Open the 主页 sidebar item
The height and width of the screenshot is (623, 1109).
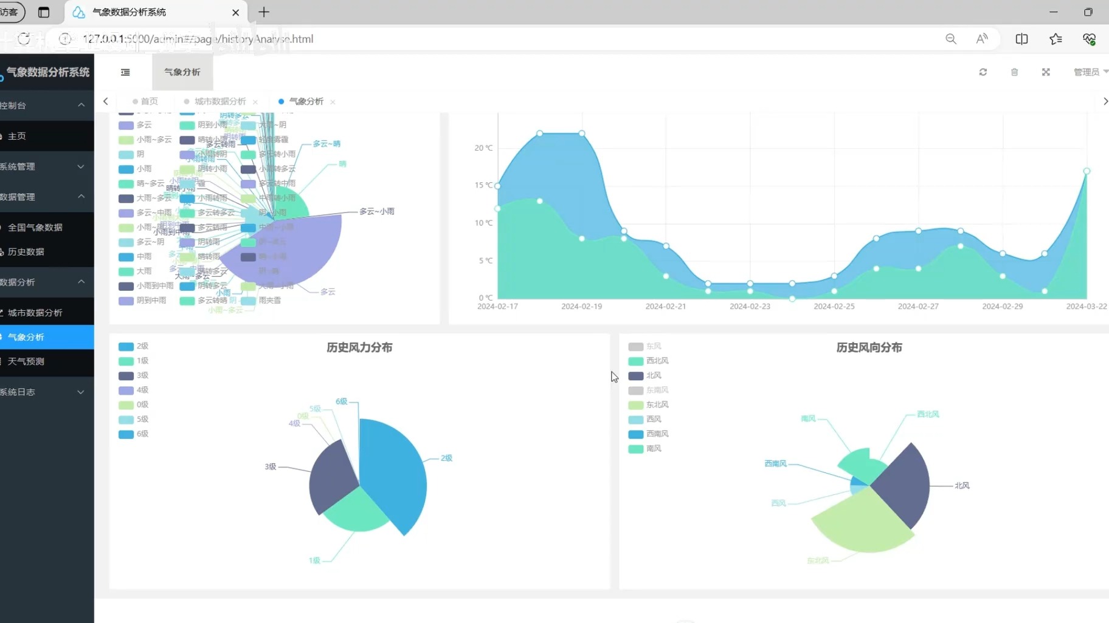pyautogui.click(x=47, y=136)
